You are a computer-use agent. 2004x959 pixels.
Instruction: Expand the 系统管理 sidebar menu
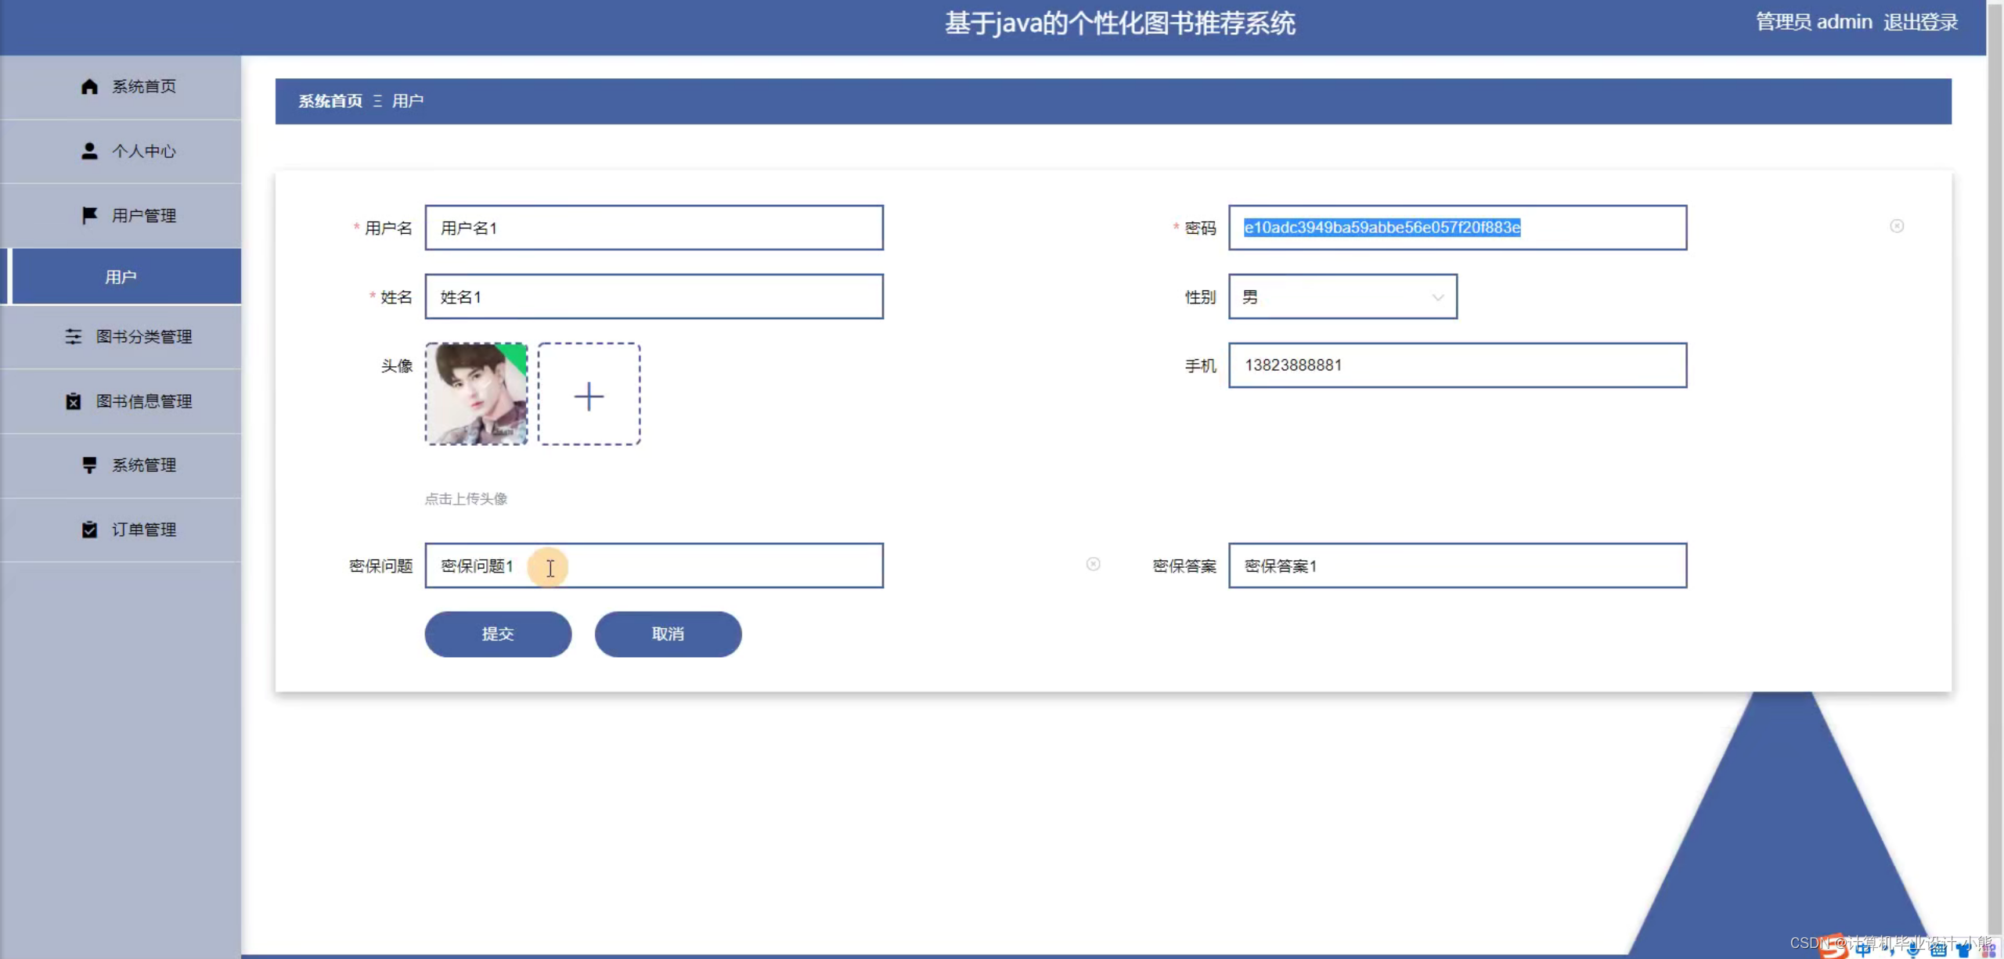point(143,465)
